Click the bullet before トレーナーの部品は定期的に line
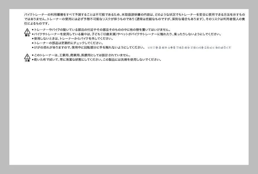Viewport: 258px width, 174px height. (x=33, y=43)
